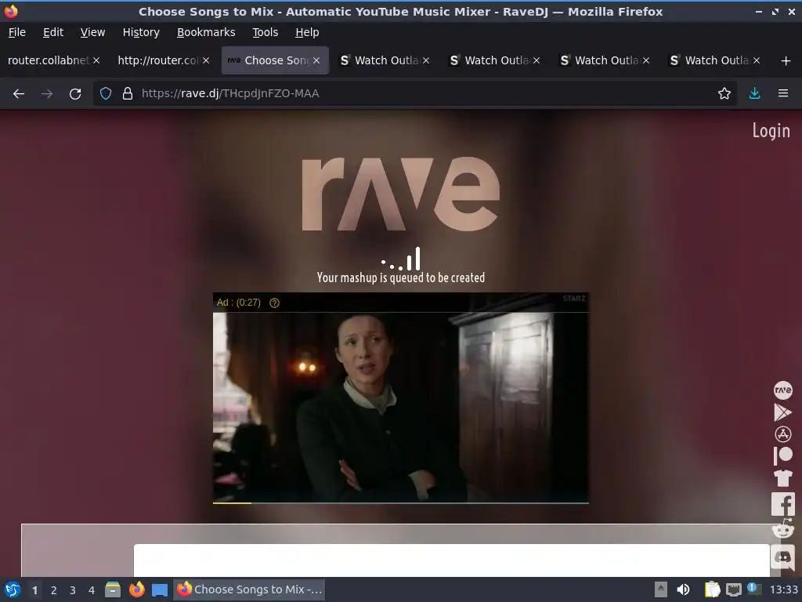Open the Reddit sidebar icon
Viewport: 802px width, 602px height.
click(782, 529)
